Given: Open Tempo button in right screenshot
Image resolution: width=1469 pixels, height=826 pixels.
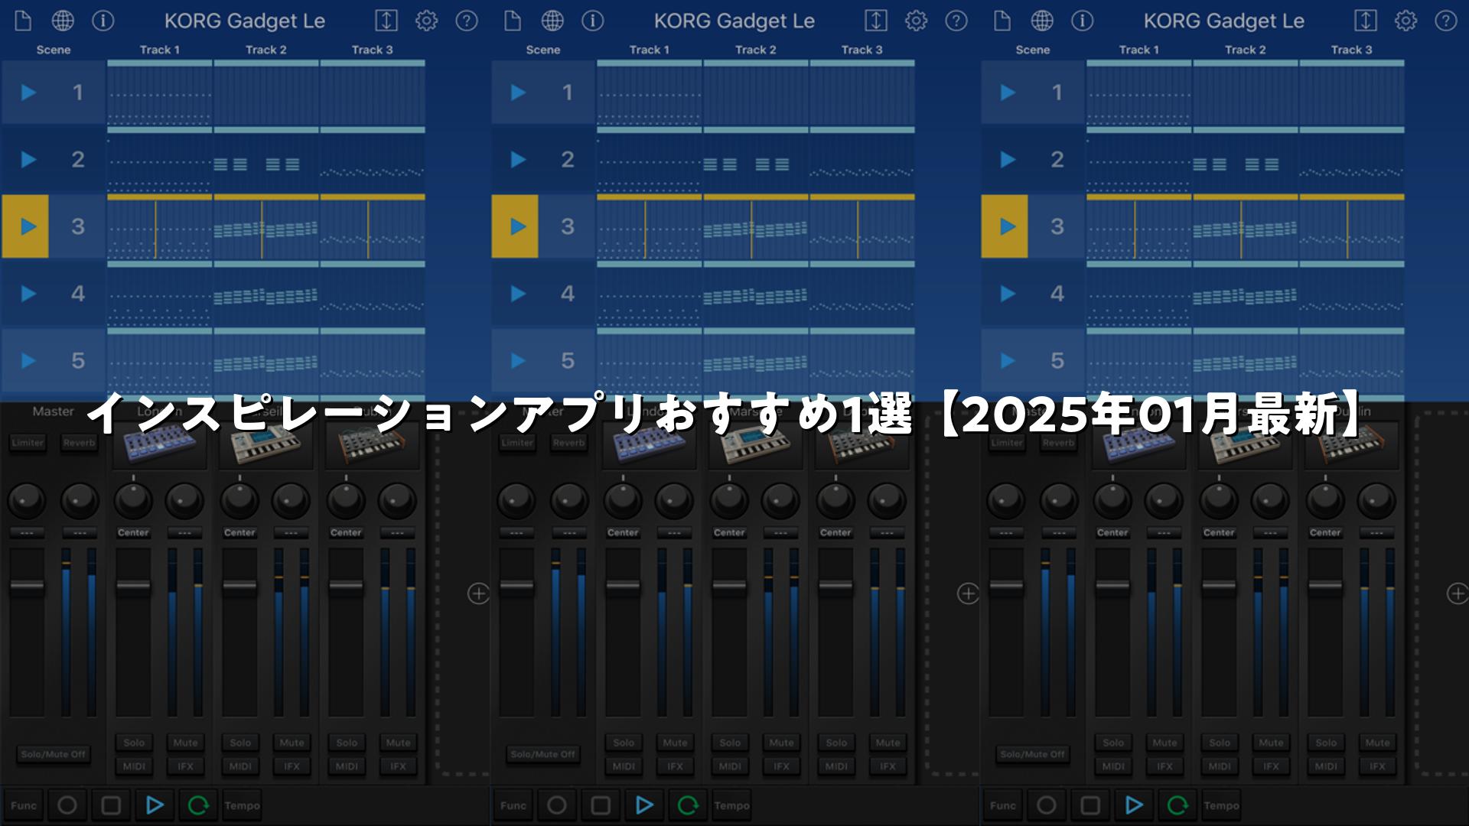Looking at the screenshot, I should pos(1222,805).
